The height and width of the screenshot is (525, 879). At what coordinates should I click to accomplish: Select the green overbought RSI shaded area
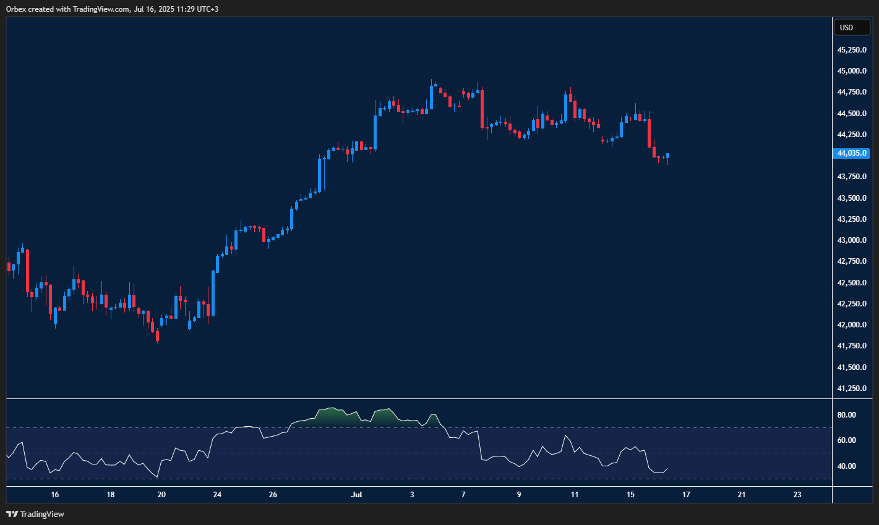(331, 416)
